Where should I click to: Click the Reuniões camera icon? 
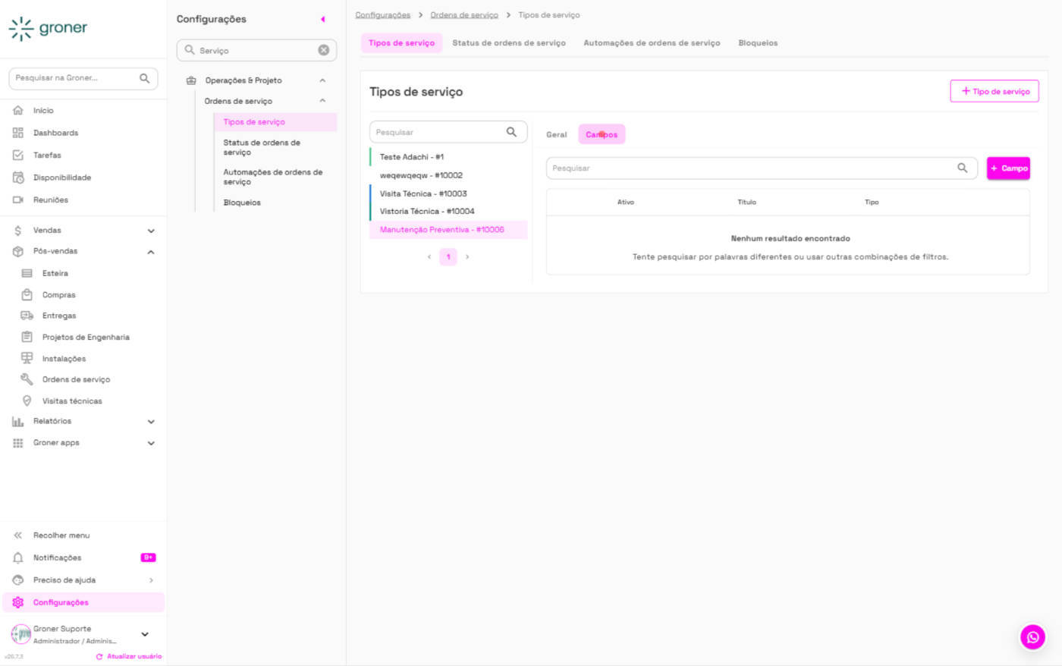pos(18,200)
